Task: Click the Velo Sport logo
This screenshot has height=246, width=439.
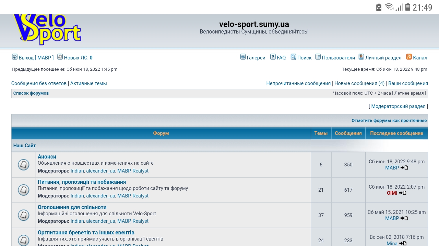Action: coord(47,30)
